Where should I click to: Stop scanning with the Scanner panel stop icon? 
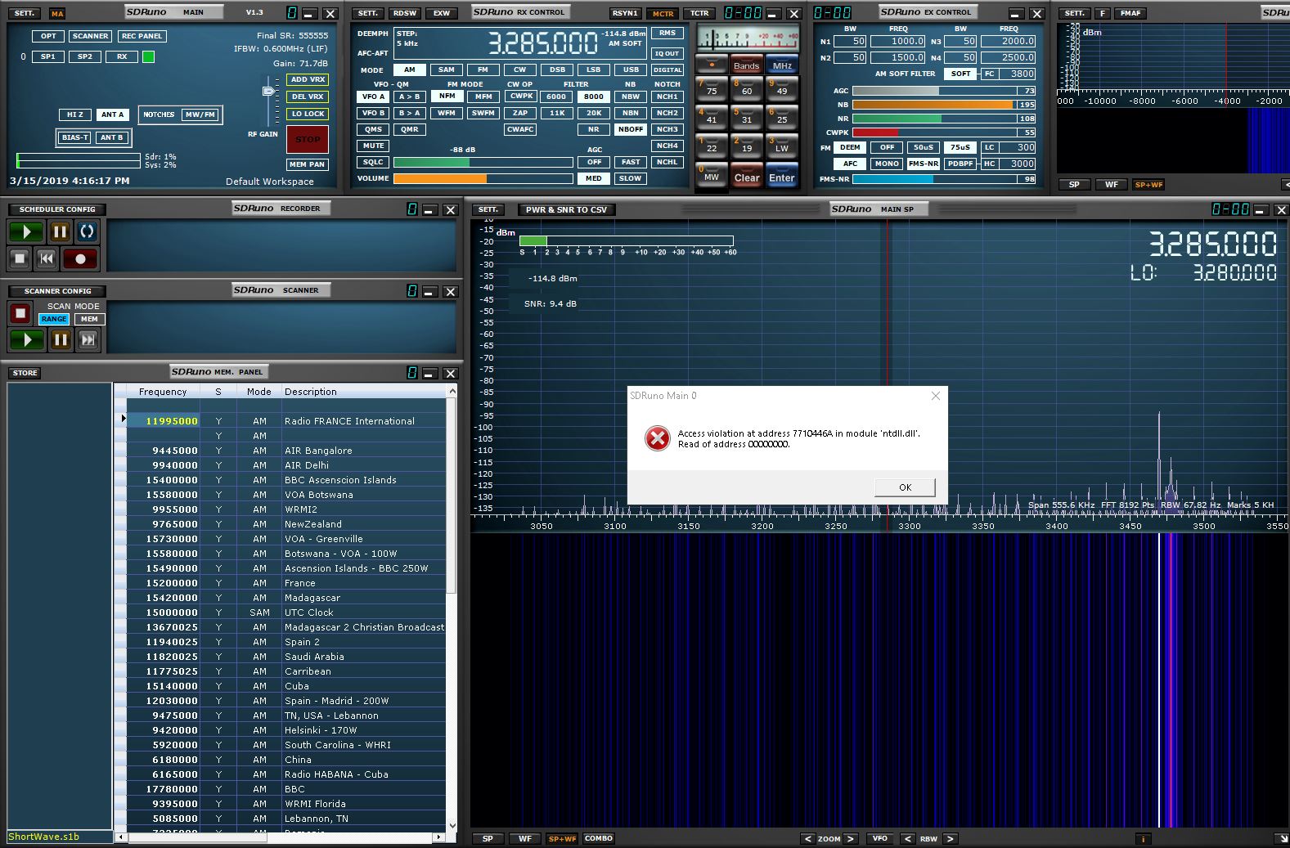point(20,312)
